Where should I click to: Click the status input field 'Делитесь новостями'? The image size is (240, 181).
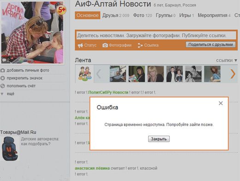coord(156,36)
